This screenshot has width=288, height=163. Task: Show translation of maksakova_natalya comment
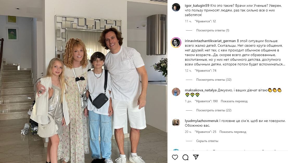[234, 101]
